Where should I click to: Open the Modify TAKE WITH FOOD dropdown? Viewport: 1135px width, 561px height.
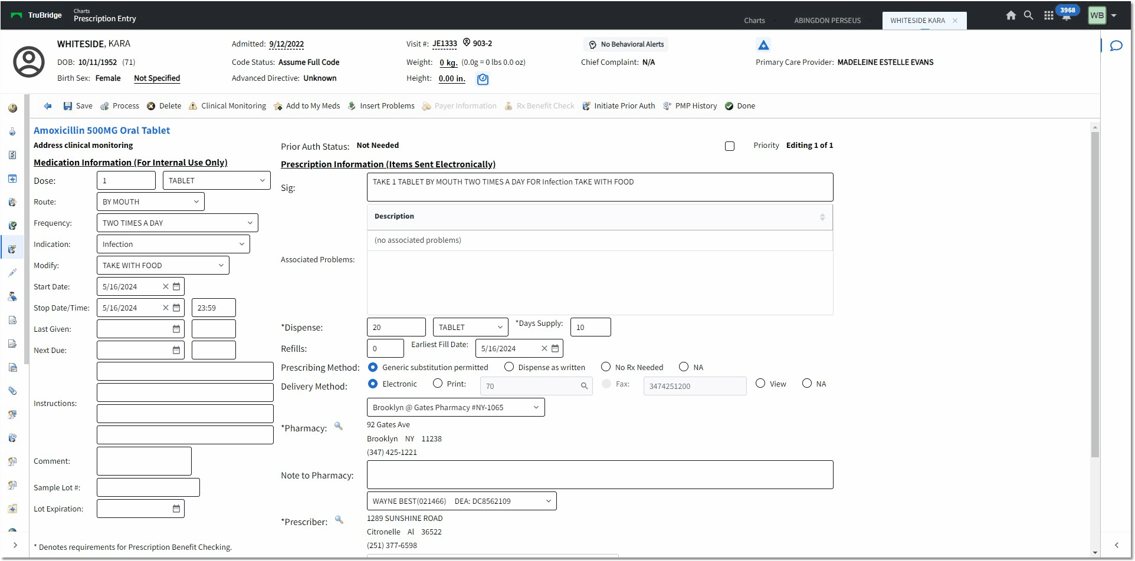click(163, 265)
